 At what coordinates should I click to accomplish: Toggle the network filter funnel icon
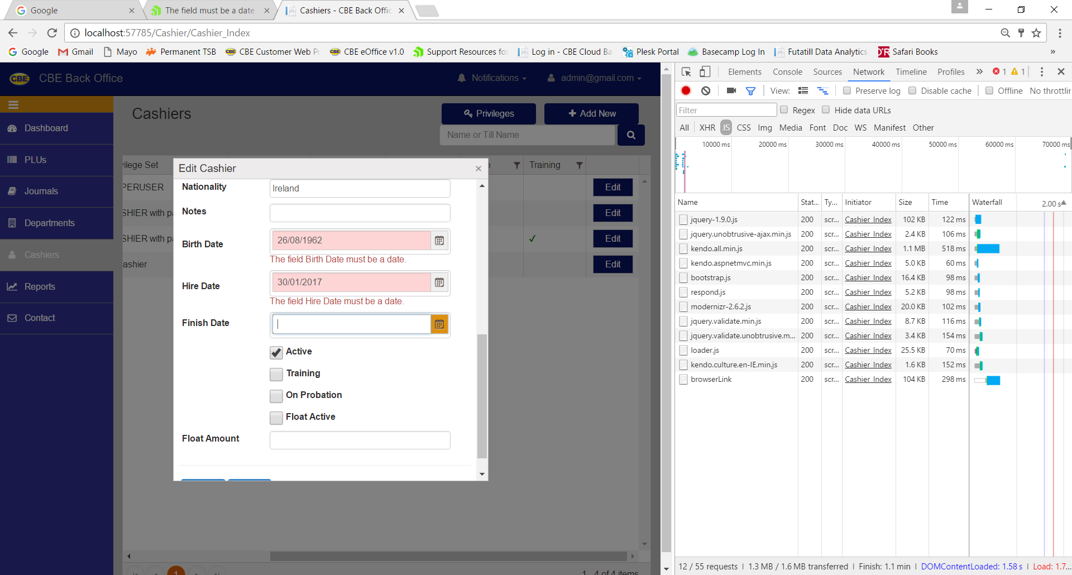coord(751,90)
